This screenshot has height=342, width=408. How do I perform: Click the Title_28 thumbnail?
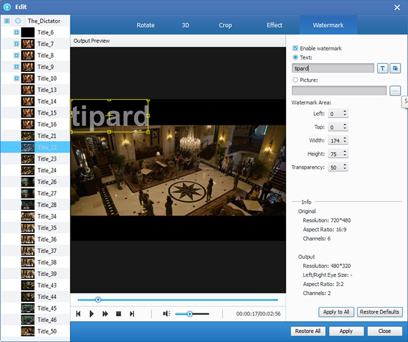[x=28, y=205]
